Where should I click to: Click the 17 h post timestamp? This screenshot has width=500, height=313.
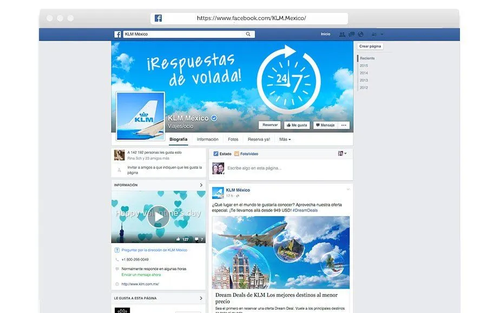click(x=229, y=196)
